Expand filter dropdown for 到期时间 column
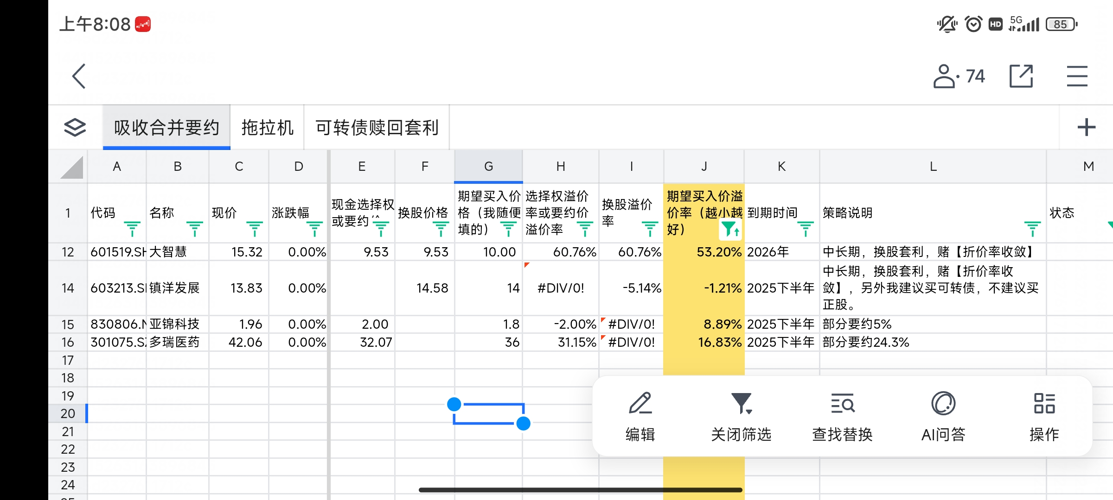 tap(805, 228)
